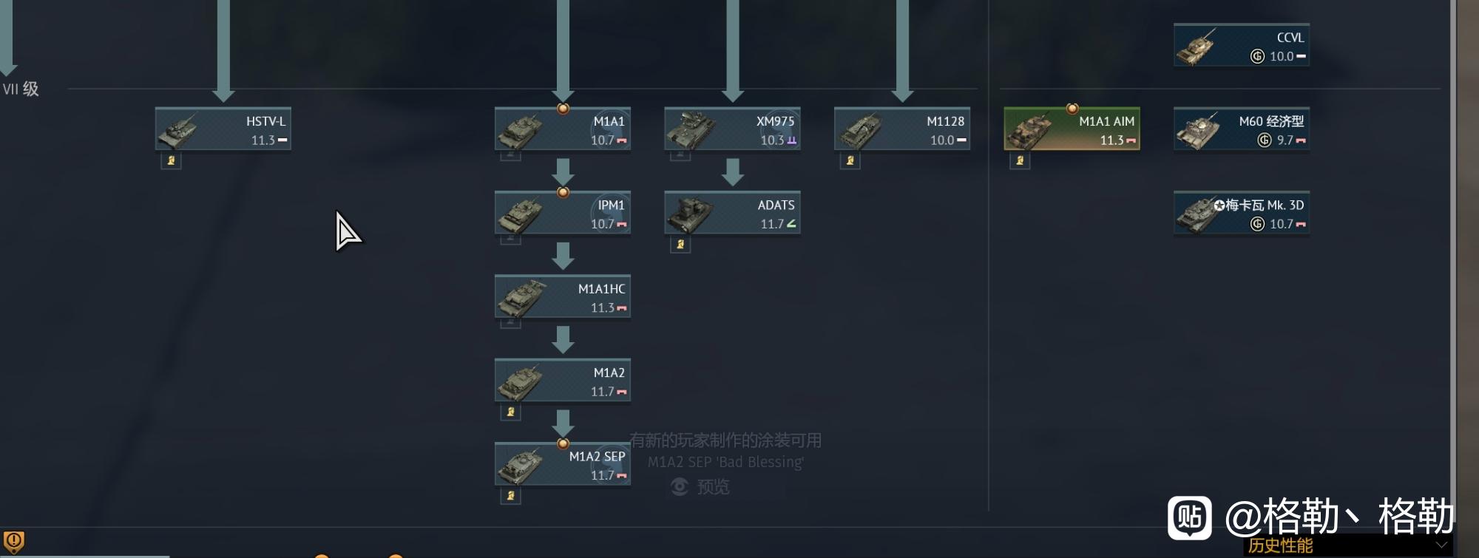Open the ADATS vehicle card
This screenshot has height=558, width=1479.
[x=732, y=213]
